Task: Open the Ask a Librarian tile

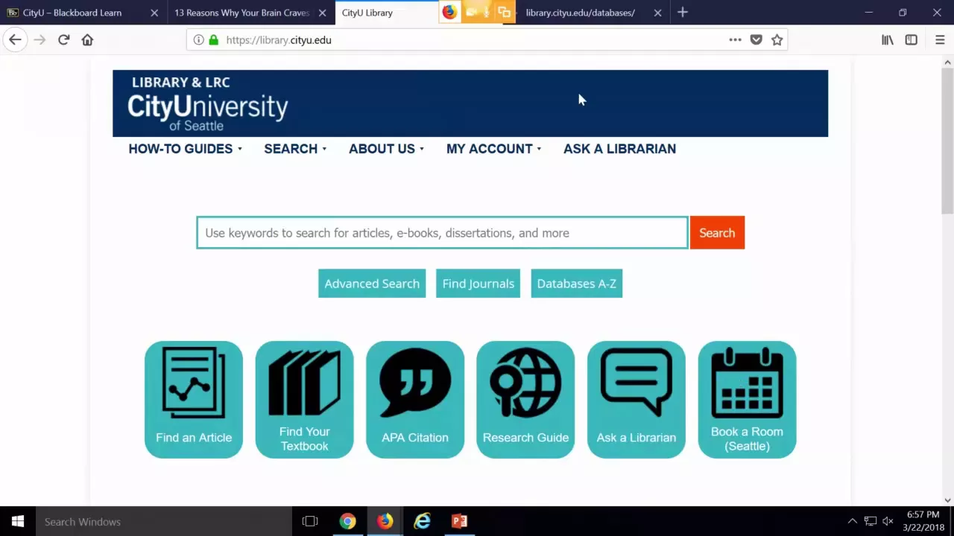Action: (636, 400)
